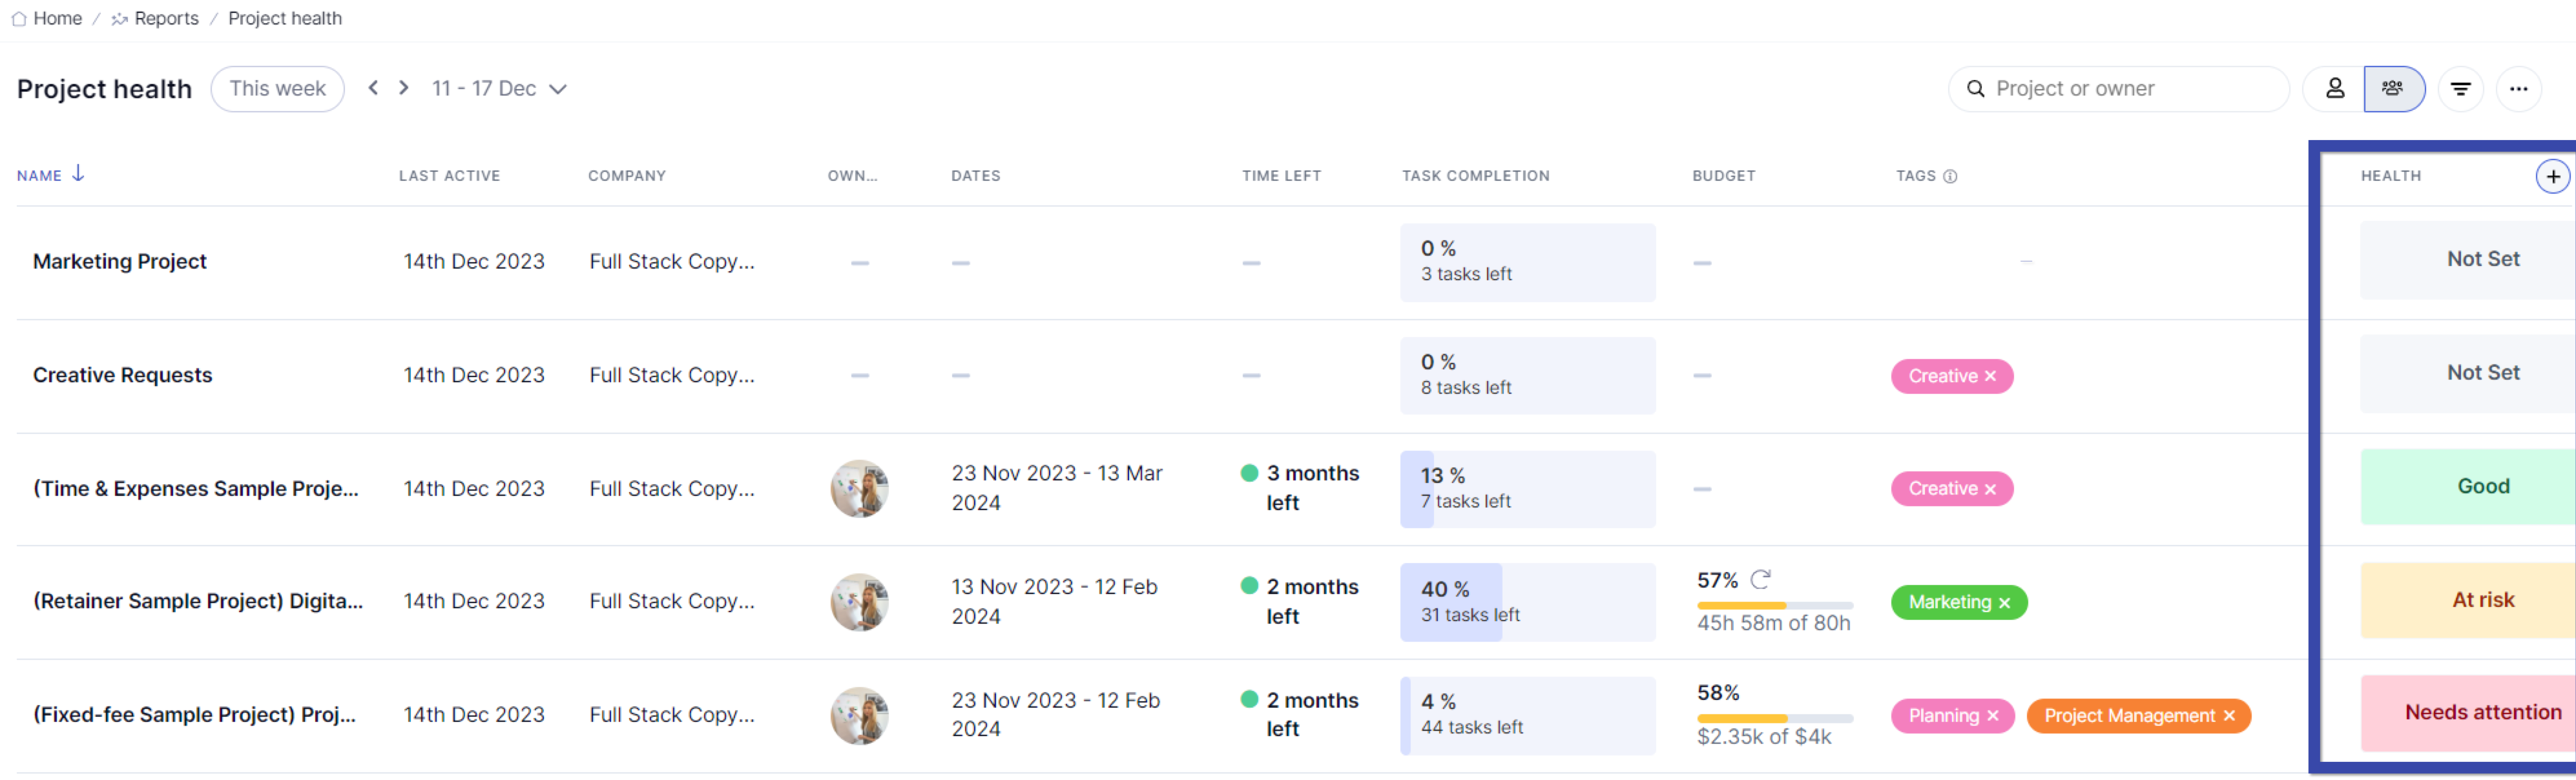Go to previous week arrow

point(373,88)
